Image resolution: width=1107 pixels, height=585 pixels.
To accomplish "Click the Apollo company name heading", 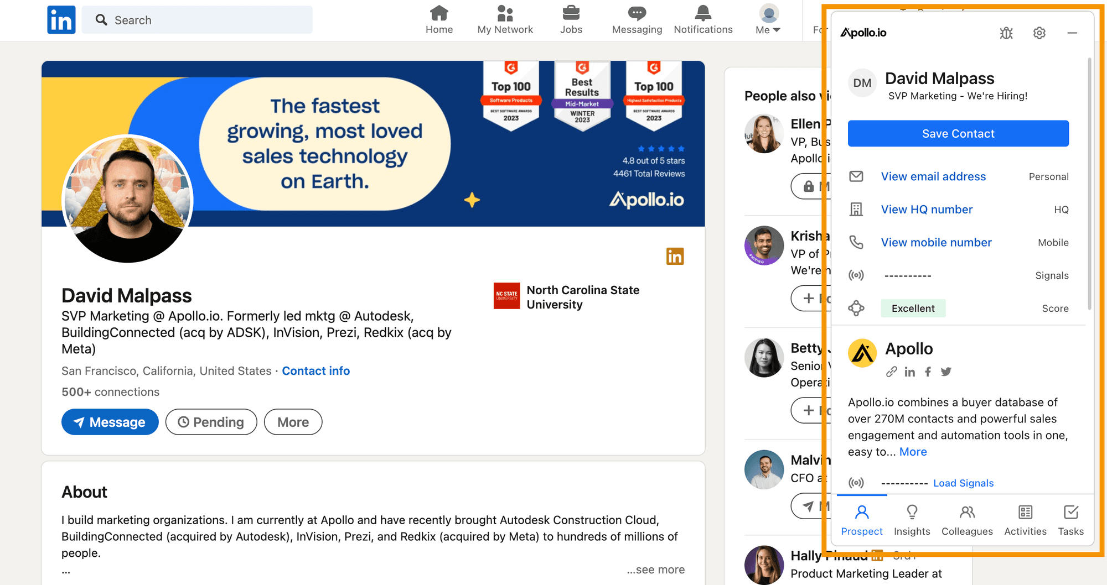I will pyautogui.click(x=909, y=349).
